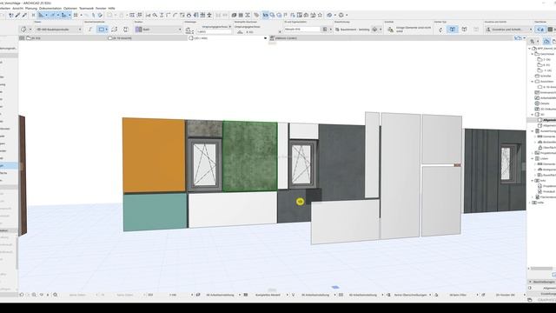
Task: Select the teal wall panel in 3D view
Action: pos(155,212)
